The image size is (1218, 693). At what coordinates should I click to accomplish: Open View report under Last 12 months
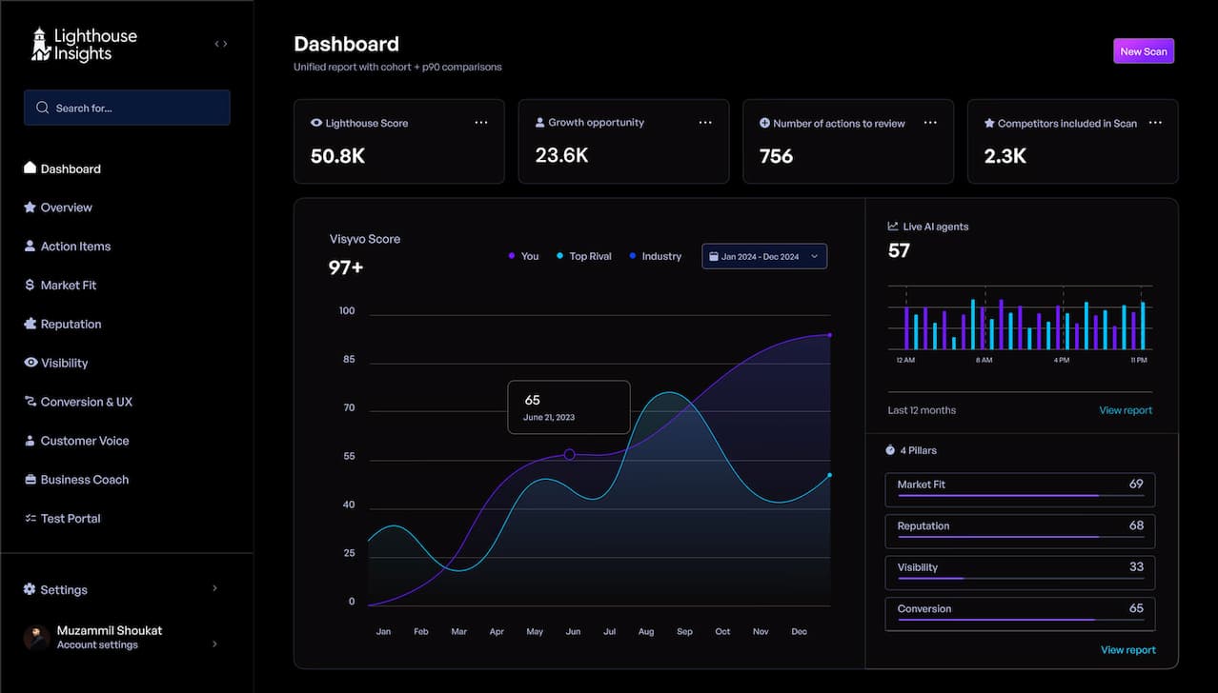coord(1125,409)
